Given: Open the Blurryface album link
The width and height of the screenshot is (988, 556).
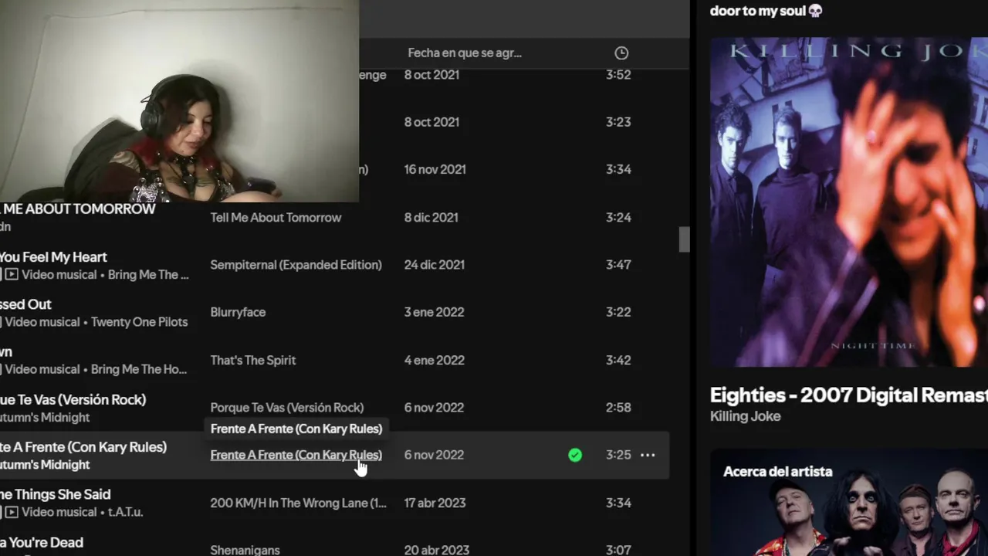Looking at the screenshot, I should pyautogui.click(x=238, y=312).
